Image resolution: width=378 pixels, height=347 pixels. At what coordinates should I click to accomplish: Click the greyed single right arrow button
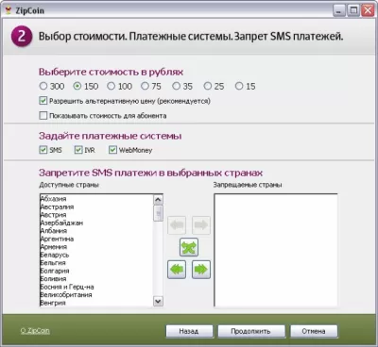click(x=201, y=225)
